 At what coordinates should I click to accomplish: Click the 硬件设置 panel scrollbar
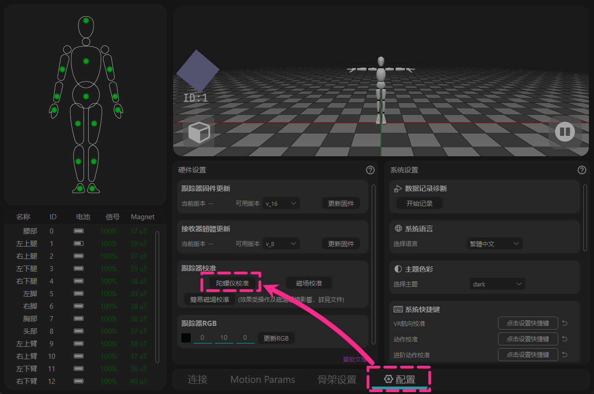pos(374,264)
